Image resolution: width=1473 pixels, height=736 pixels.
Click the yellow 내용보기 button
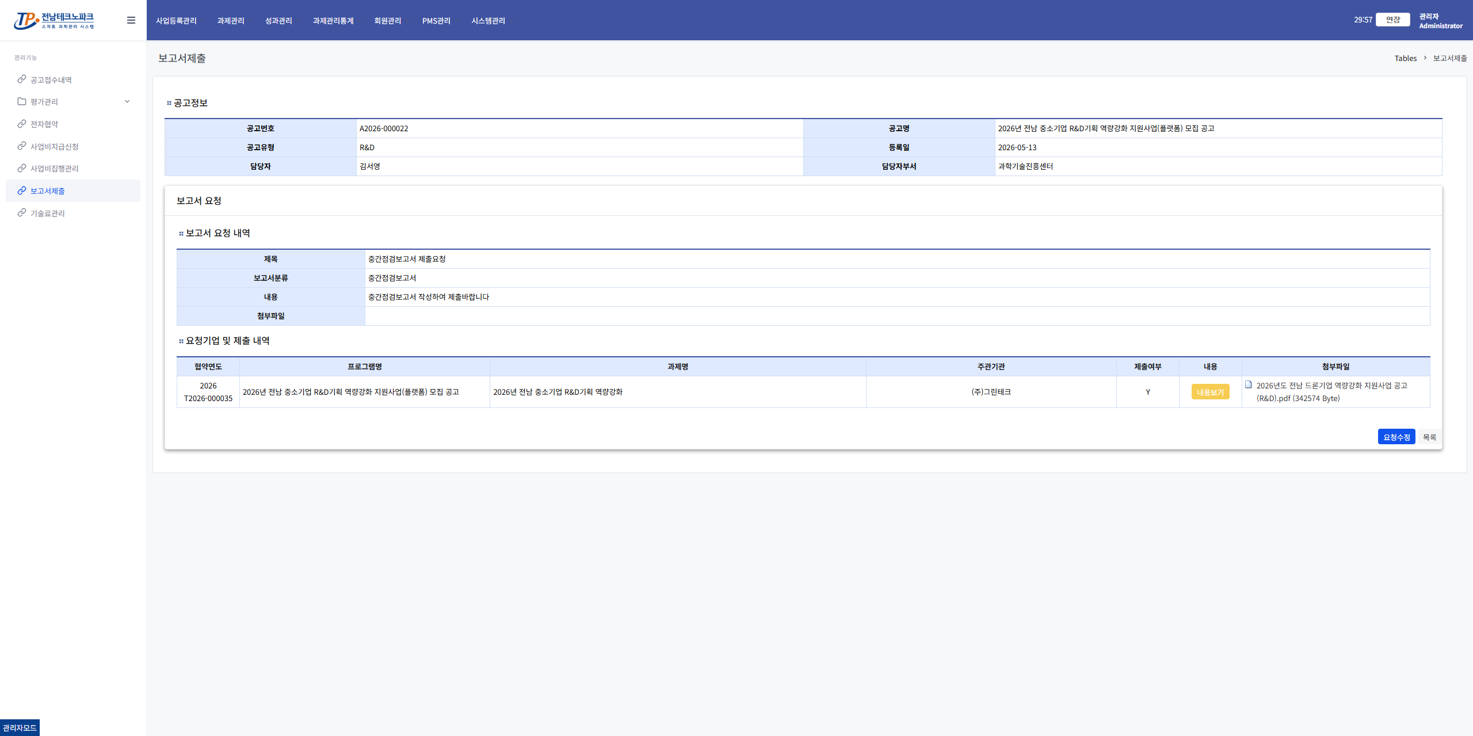[1210, 392]
